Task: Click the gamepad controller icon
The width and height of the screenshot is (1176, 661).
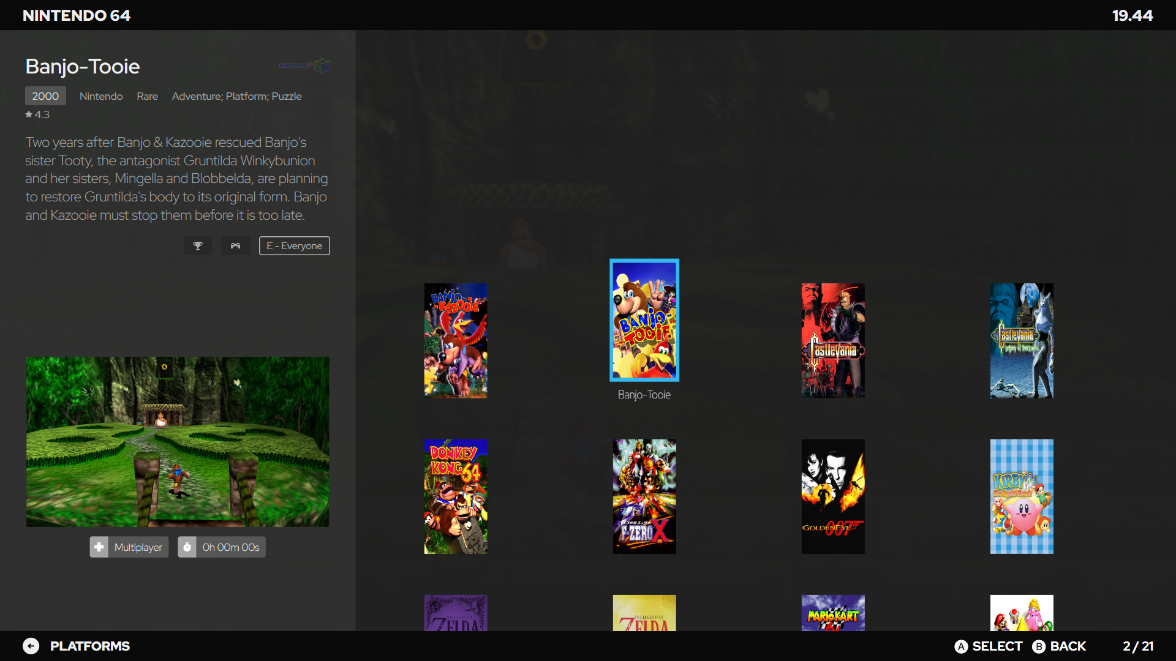Action: point(235,245)
